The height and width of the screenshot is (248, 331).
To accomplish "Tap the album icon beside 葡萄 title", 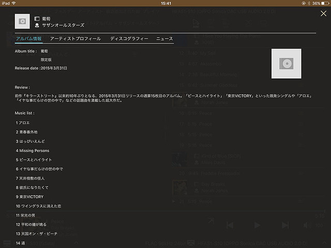I will pyautogui.click(x=37, y=18).
